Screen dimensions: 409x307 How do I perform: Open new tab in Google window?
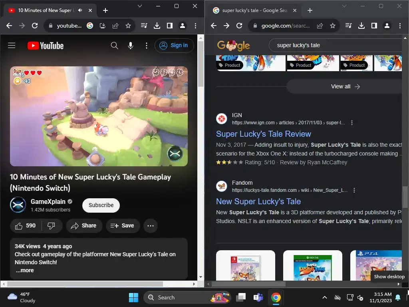[x=310, y=10]
